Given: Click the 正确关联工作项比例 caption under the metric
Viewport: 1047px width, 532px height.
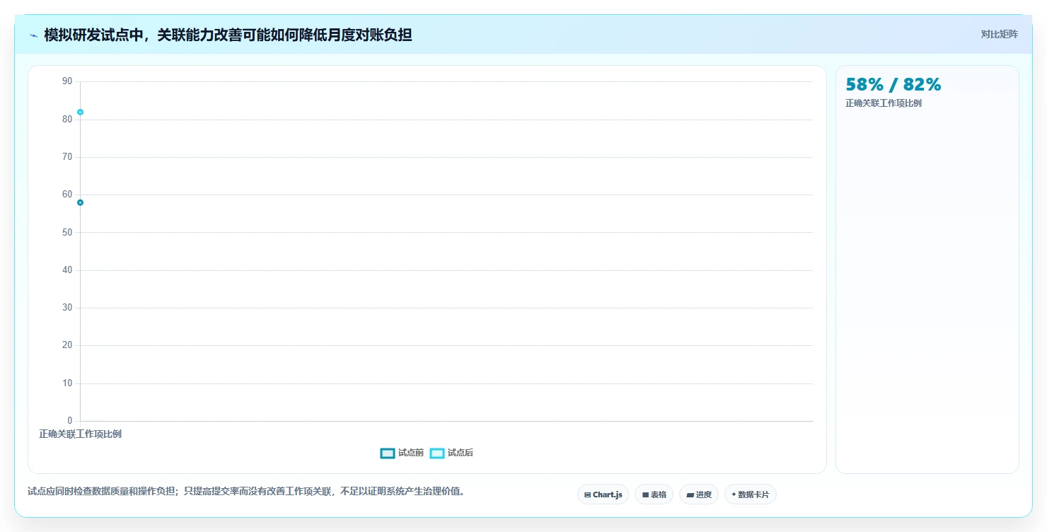Looking at the screenshot, I should tap(884, 103).
